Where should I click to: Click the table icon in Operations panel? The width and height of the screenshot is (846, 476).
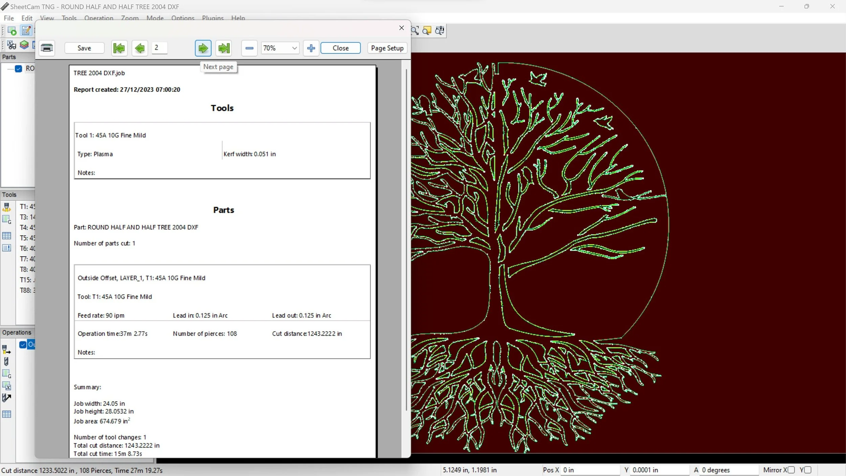pos(6,414)
